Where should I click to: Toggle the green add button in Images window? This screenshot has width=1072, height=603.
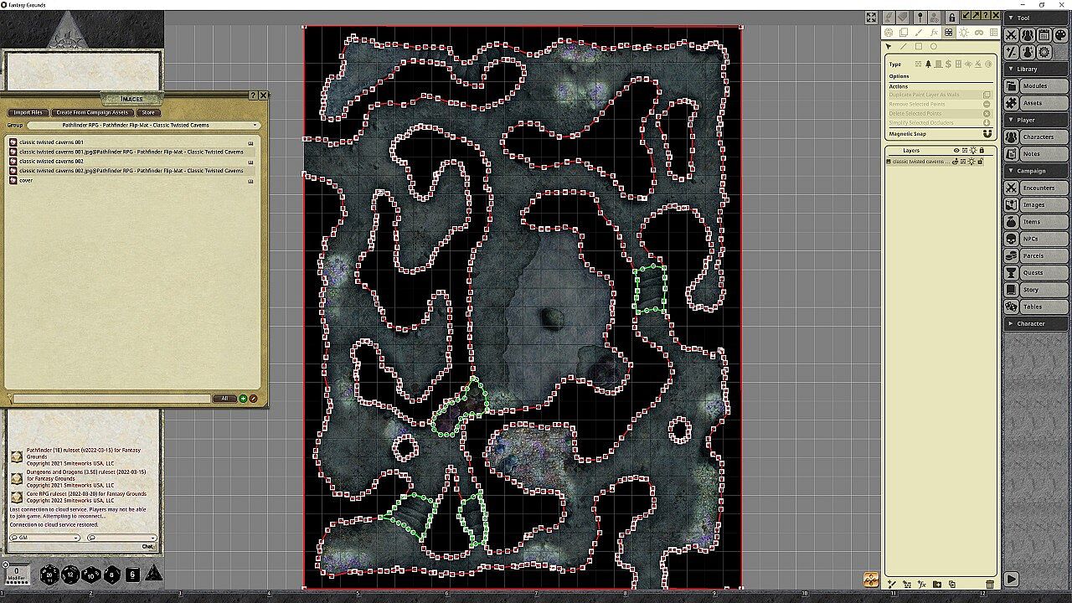pyautogui.click(x=243, y=399)
